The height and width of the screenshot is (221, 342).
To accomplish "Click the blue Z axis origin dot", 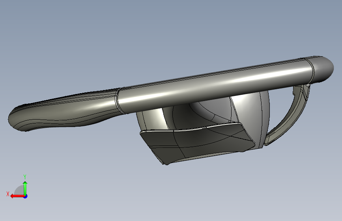I will [26, 196].
